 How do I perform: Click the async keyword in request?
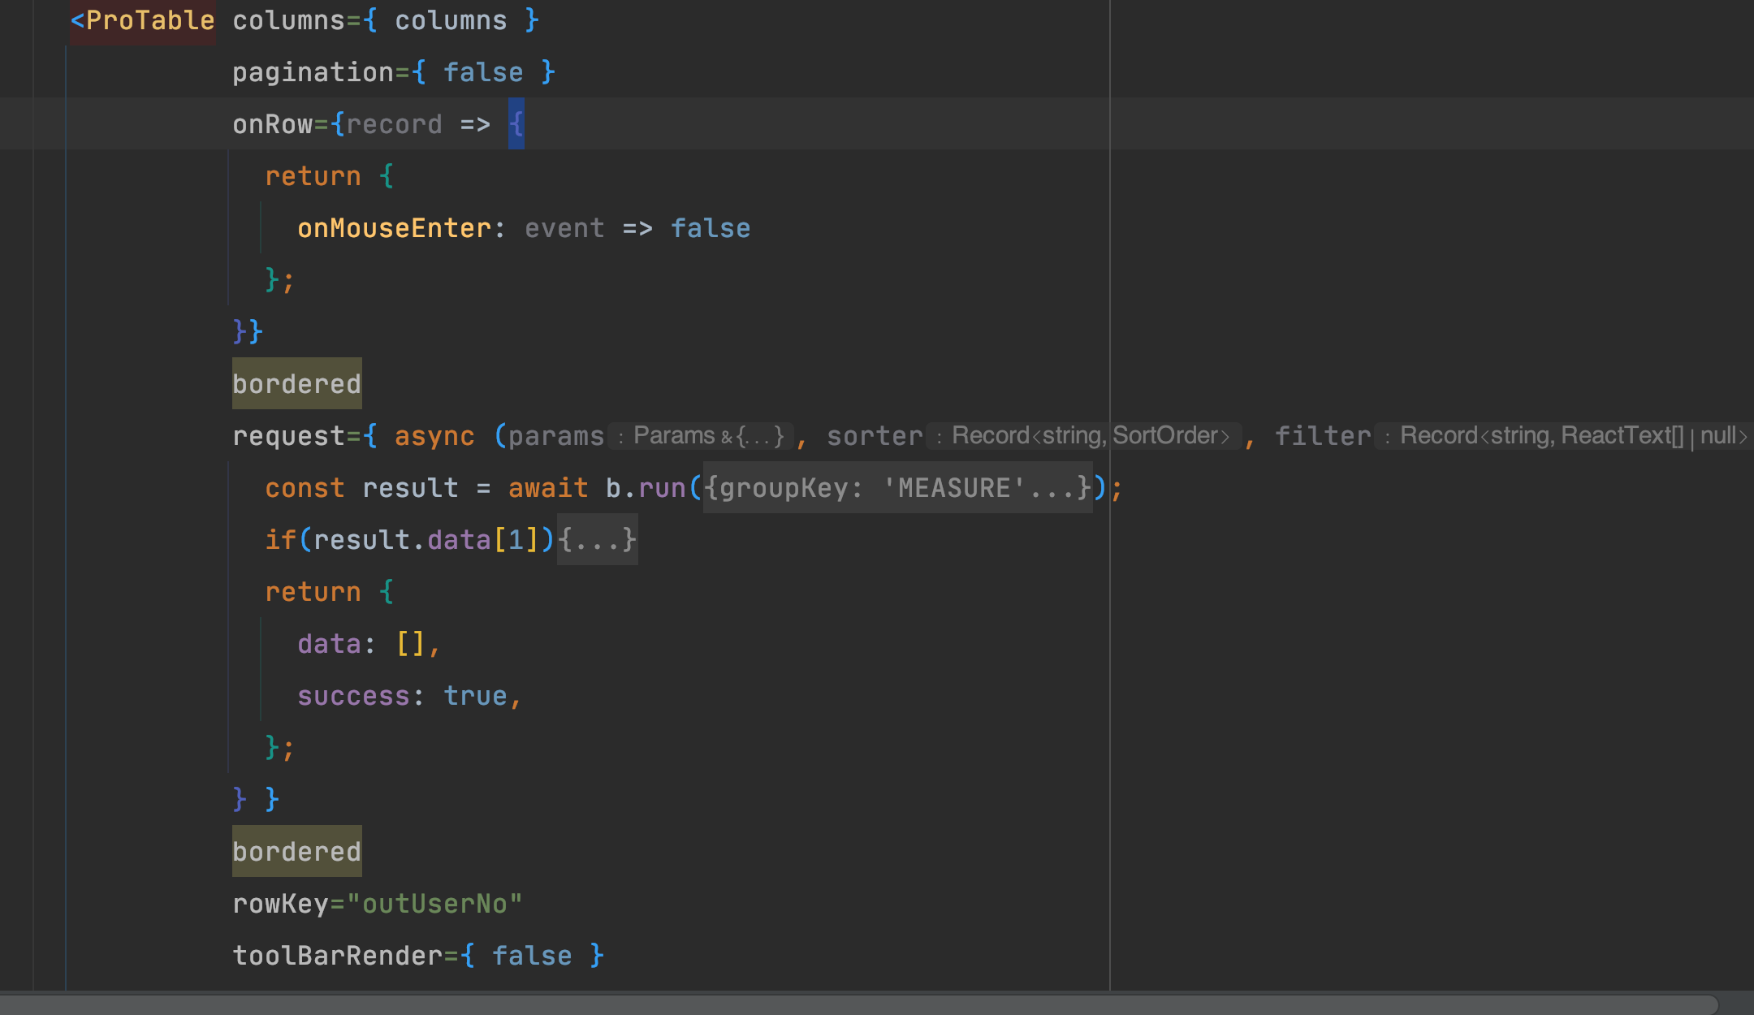coord(434,436)
